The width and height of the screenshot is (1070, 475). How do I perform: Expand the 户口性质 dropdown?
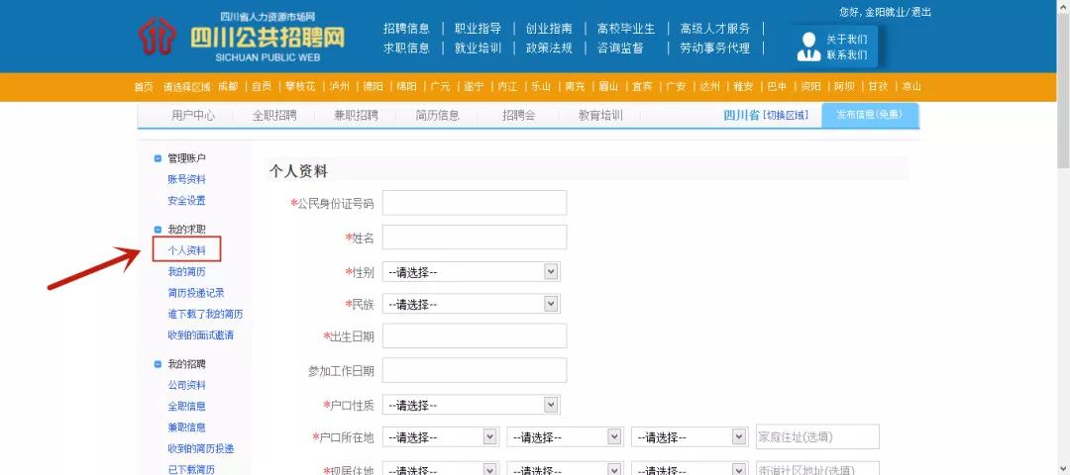tap(471, 405)
